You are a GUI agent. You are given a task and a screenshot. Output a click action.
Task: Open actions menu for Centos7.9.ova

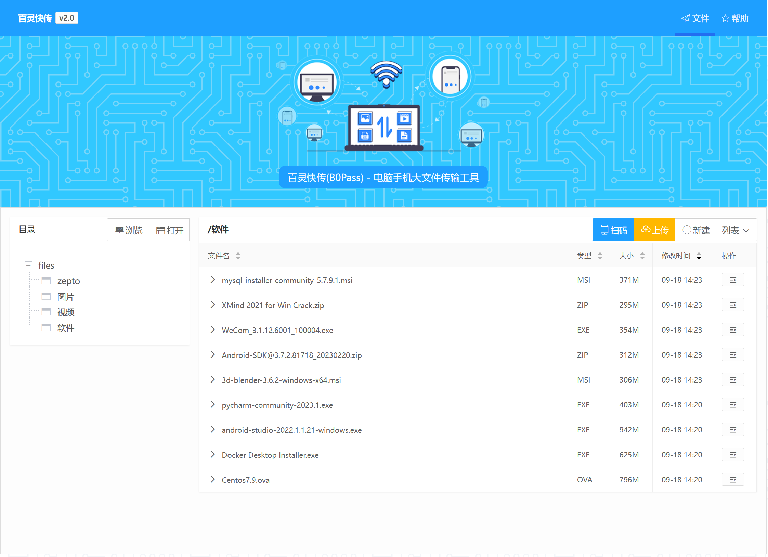click(x=732, y=480)
